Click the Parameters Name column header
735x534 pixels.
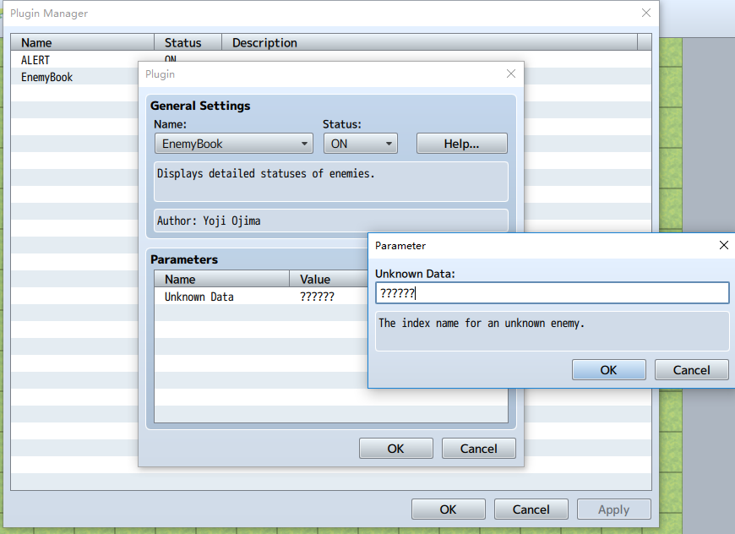(x=221, y=280)
